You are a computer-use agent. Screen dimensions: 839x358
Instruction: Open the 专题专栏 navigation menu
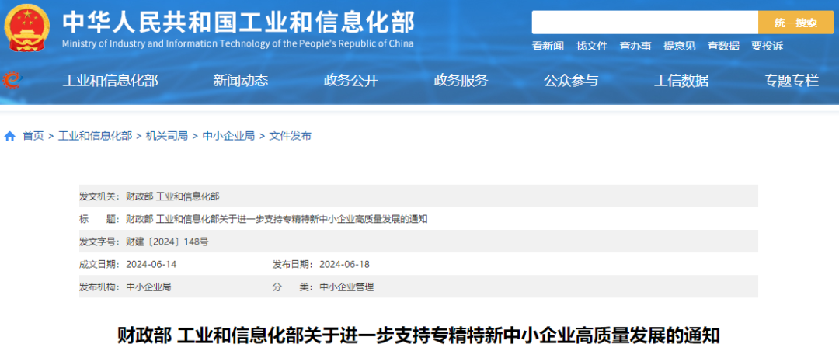[x=792, y=80]
